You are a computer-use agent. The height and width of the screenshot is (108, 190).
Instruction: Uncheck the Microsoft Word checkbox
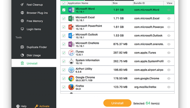[64, 10]
